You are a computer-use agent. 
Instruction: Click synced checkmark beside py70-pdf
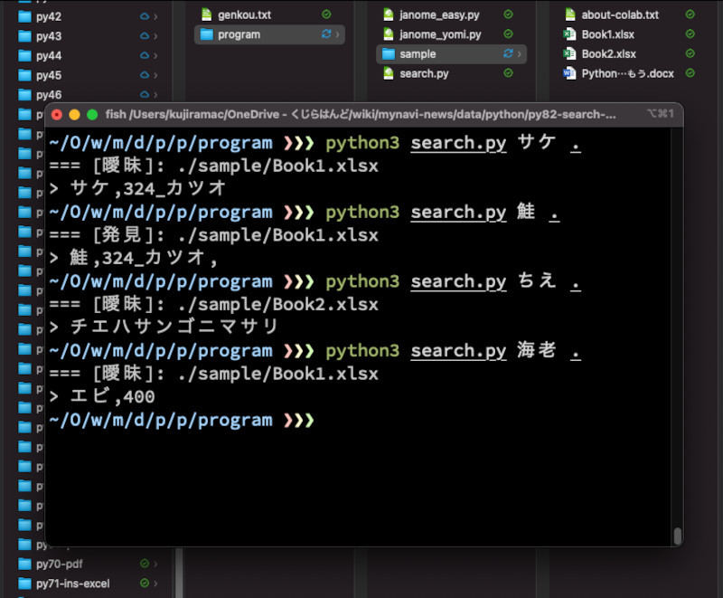145,564
